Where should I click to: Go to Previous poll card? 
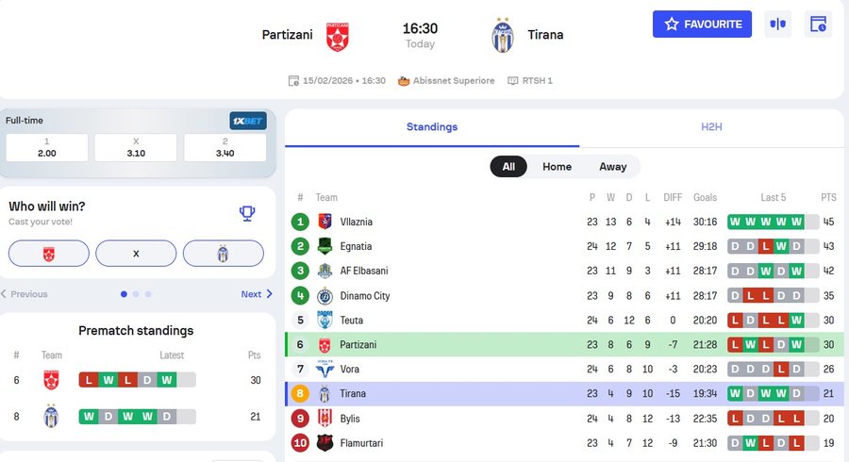point(25,294)
